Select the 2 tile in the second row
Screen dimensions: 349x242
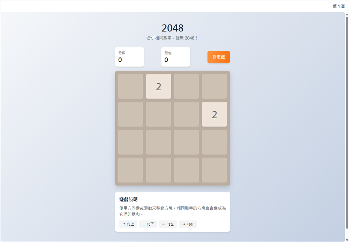pos(214,114)
